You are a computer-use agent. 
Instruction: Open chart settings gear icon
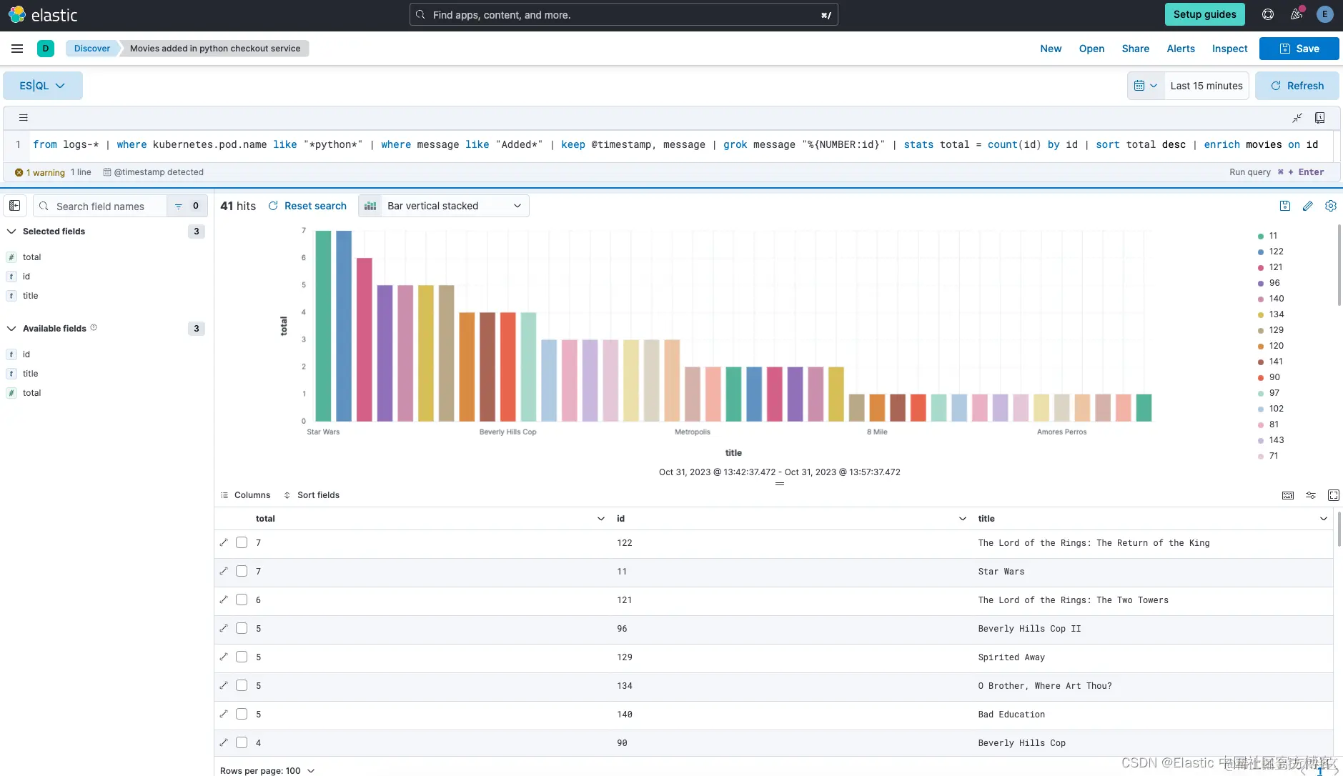(x=1331, y=206)
